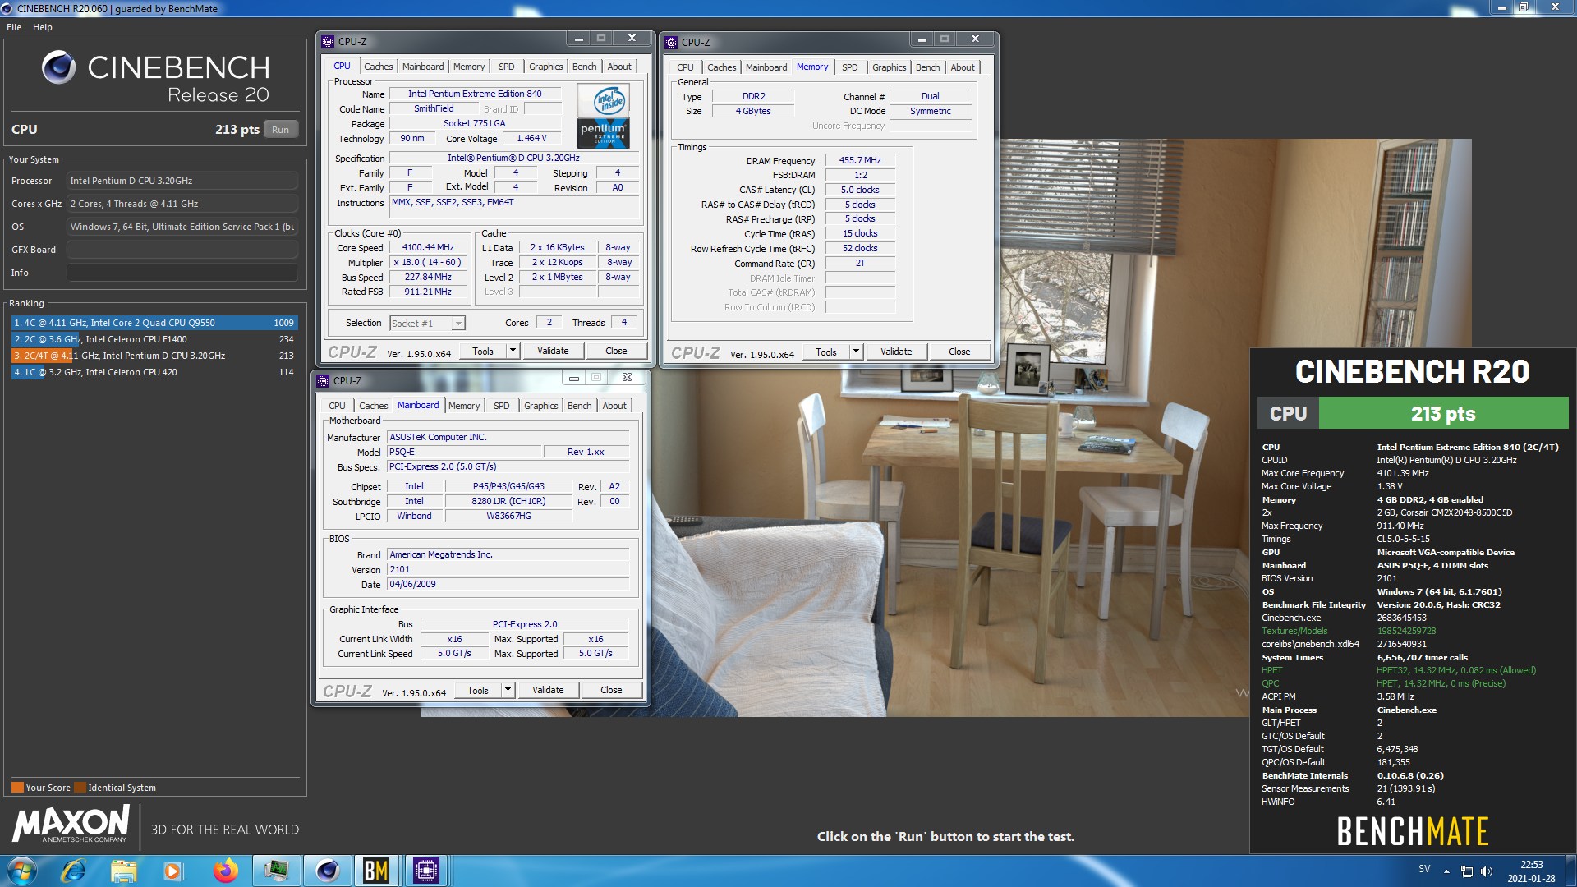Click the mainboard model field P5Q-E
This screenshot has width=1577, height=887.
coord(464,452)
